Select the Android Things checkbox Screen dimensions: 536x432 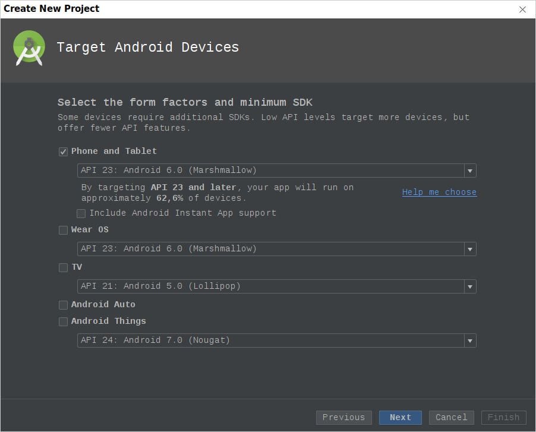[x=63, y=321]
